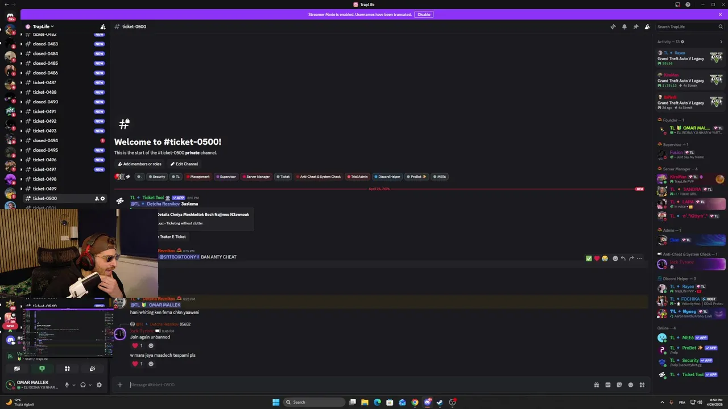This screenshot has width=728, height=409.
Task: Forward the BAN ANTY CHEAT message
Action: click(x=631, y=258)
